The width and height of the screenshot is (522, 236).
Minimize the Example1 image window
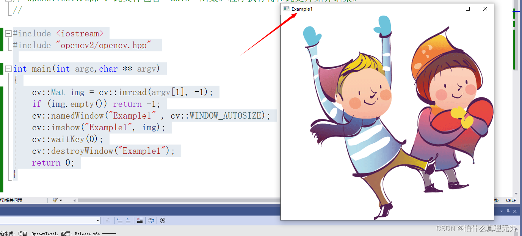(450, 9)
